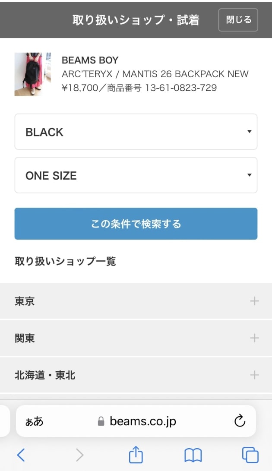Show all Safari tabs icon

tap(250, 455)
